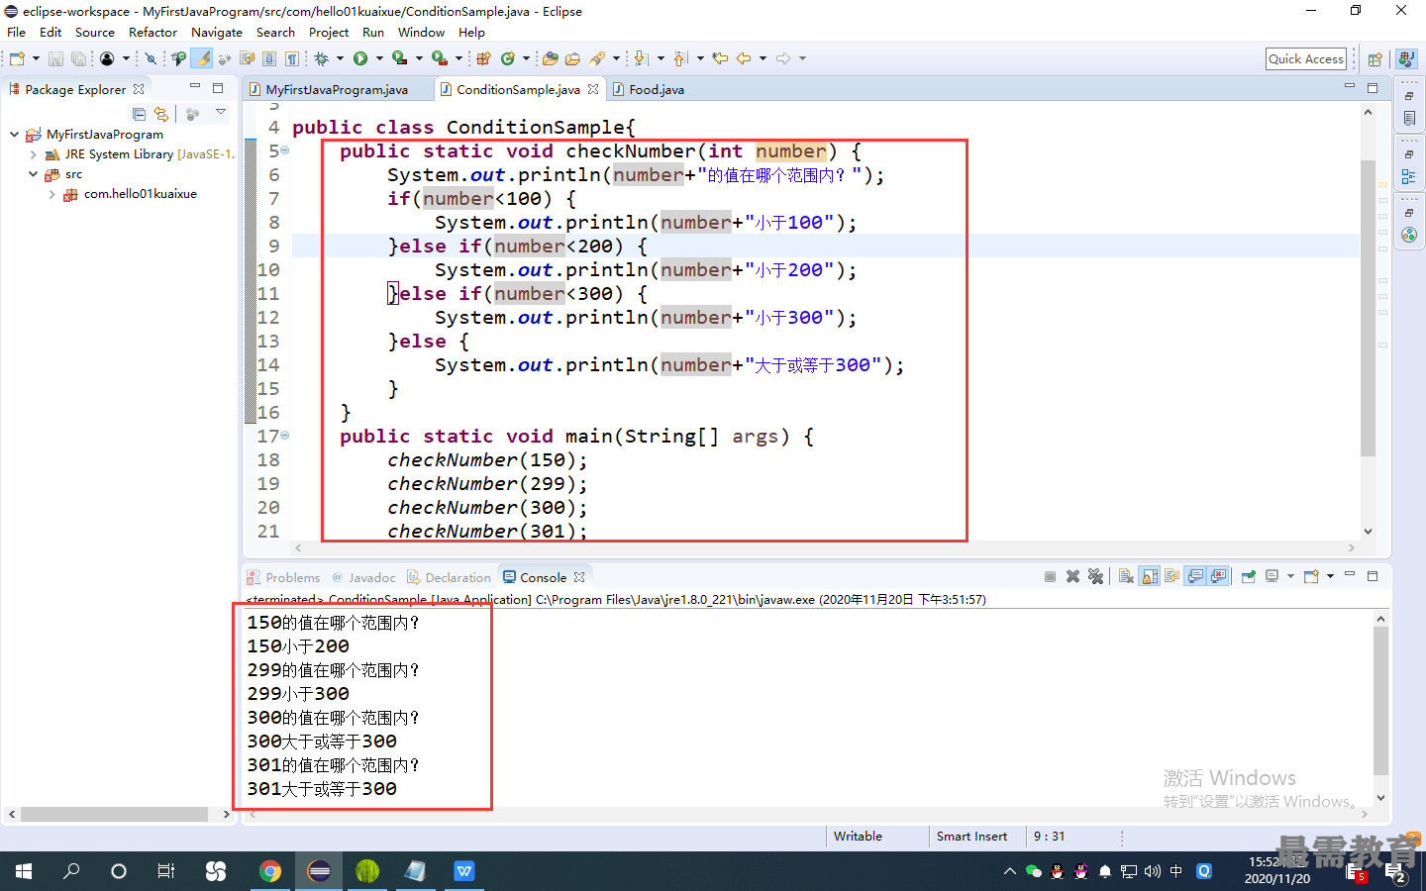Image resolution: width=1426 pixels, height=891 pixels.
Task: Open the New file dropdown arrow
Action: [x=36, y=58]
